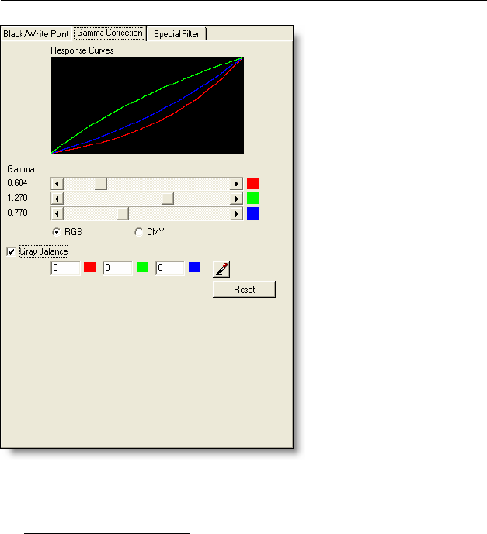This screenshot has height=534, width=487.
Task: Uncheck the Gray Balance checkbox
Action: 11,251
